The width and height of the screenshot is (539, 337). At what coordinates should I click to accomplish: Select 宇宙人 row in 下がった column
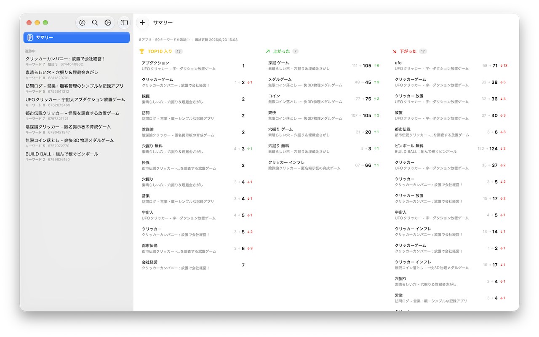(450, 215)
